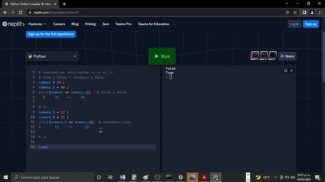This screenshot has height=182, width=325.
Task: Search in the console output
Action: click(285, 71)
